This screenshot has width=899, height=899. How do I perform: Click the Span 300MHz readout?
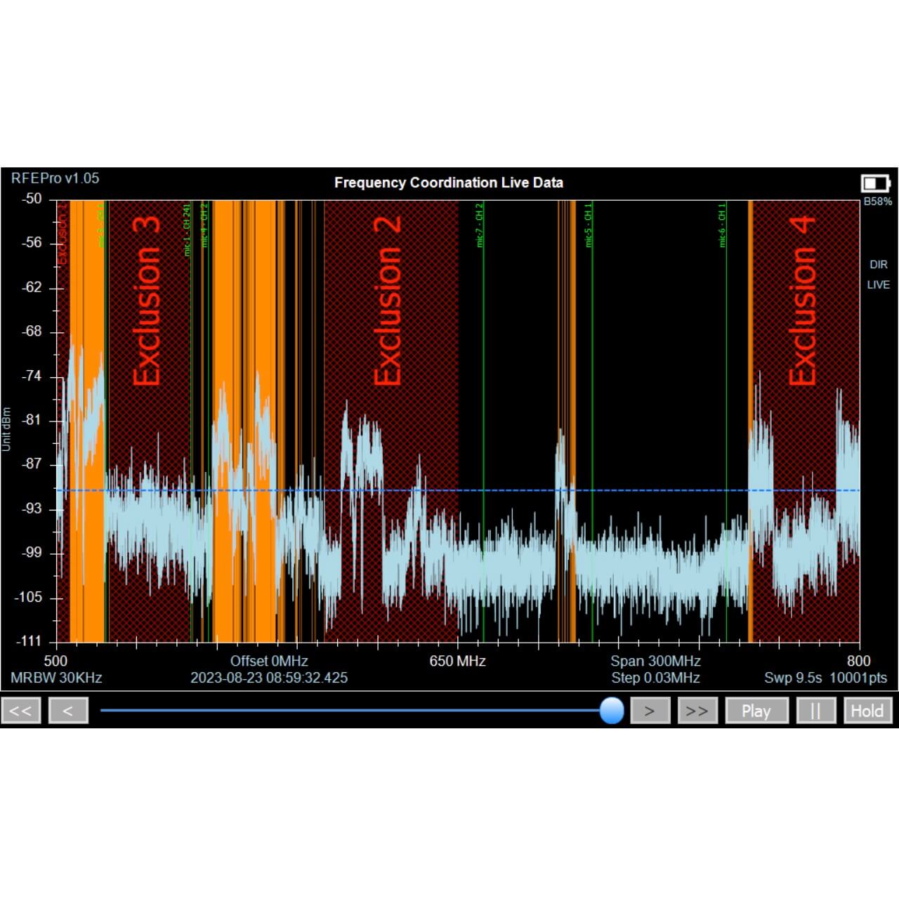pos(655,661)
